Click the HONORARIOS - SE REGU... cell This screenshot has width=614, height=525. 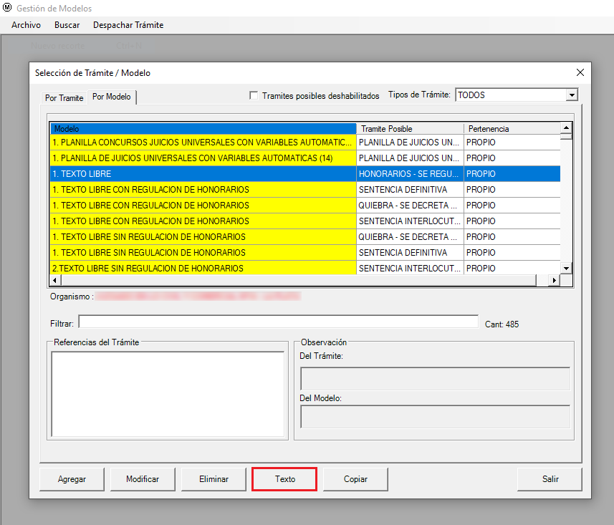(x=410, y=174)
